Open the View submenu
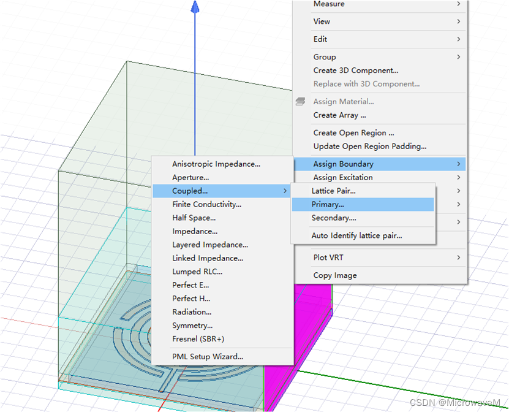This screenshot has height=412, width=509. pos(380,21)
